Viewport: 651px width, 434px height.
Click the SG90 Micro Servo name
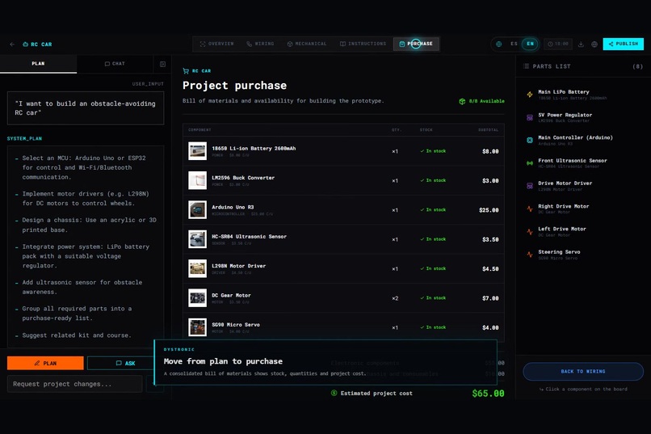point(236,325)
